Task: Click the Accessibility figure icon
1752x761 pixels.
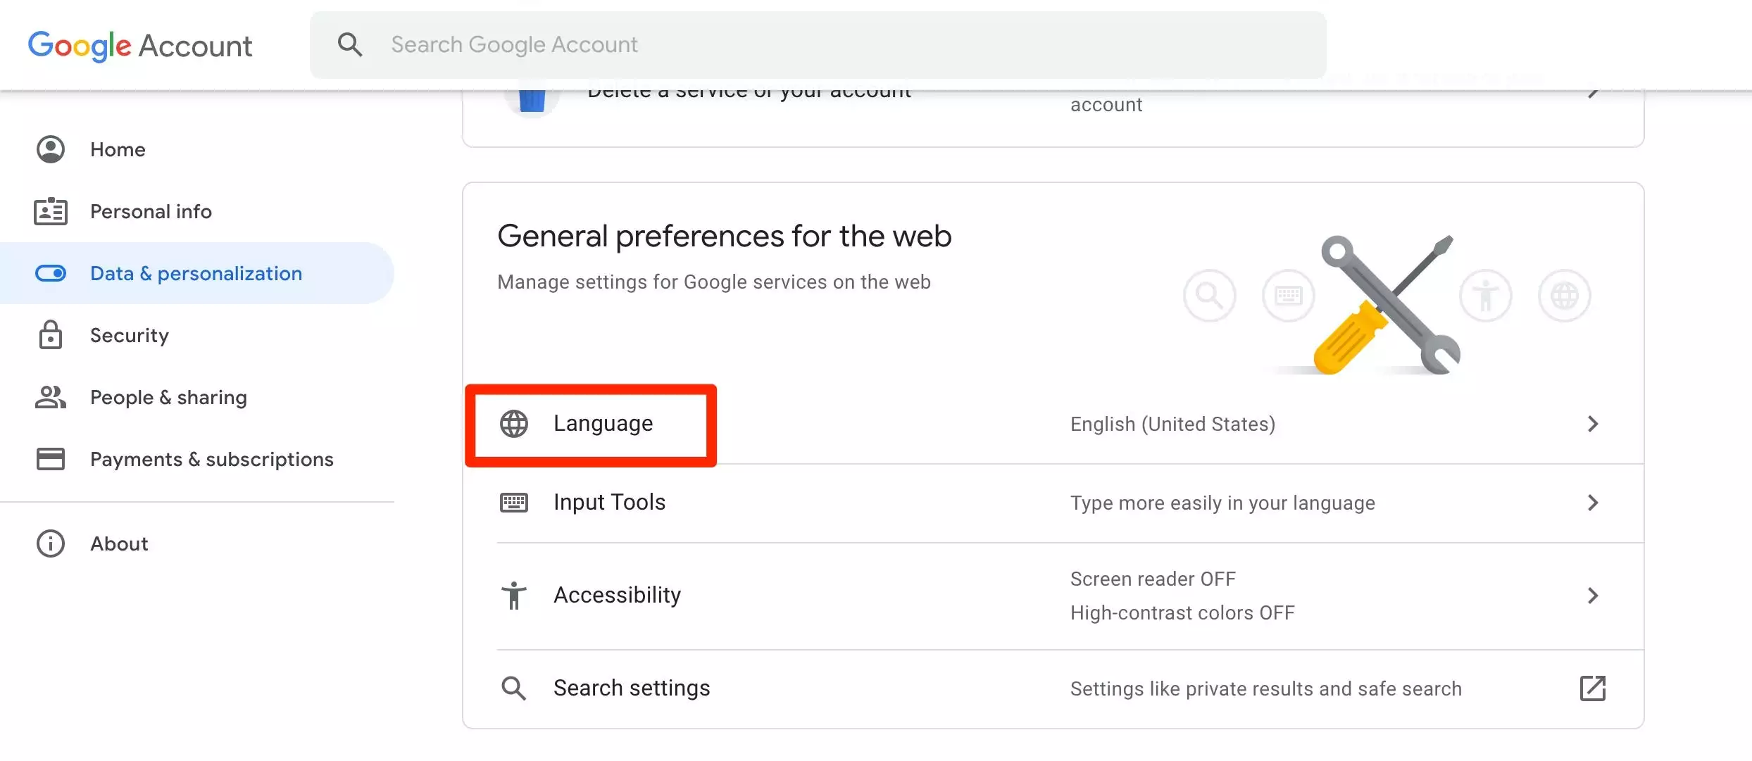Action: [x=514, y=596]
